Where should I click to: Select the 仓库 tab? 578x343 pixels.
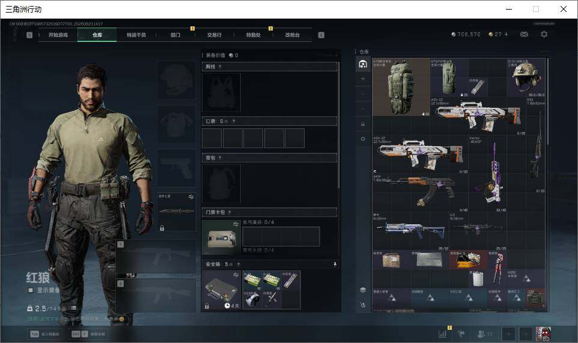97,35
